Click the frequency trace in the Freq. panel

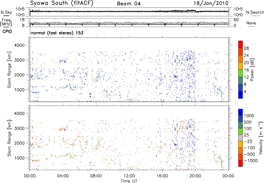[x=129, y=24]
